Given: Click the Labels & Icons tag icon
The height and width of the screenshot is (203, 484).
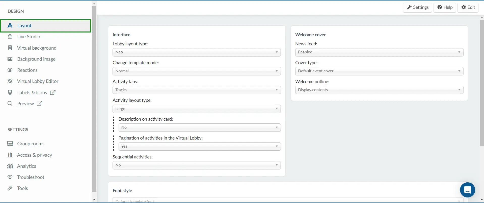Looking at the screenshot, I should [x=10, y=92].
